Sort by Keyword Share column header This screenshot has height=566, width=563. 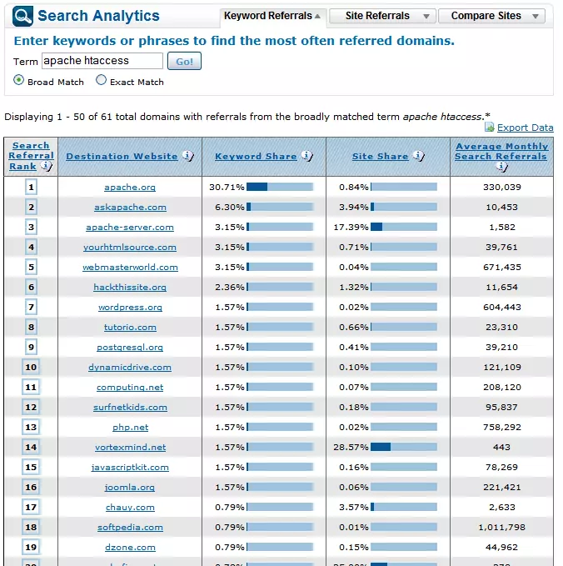pos(256,156)
